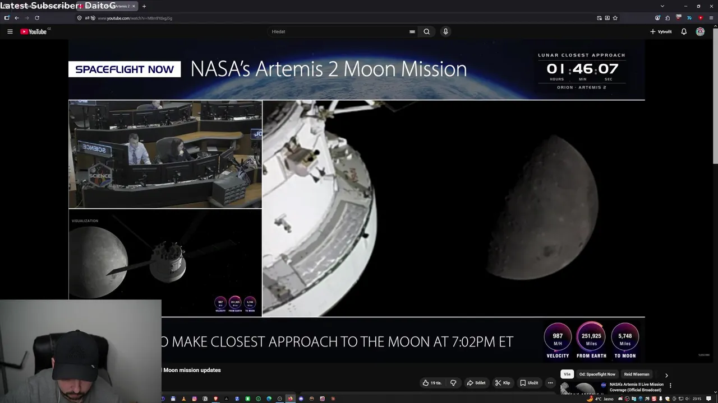
Task: Click the Vytvořit create button
Action: click(x=661, y=31)
